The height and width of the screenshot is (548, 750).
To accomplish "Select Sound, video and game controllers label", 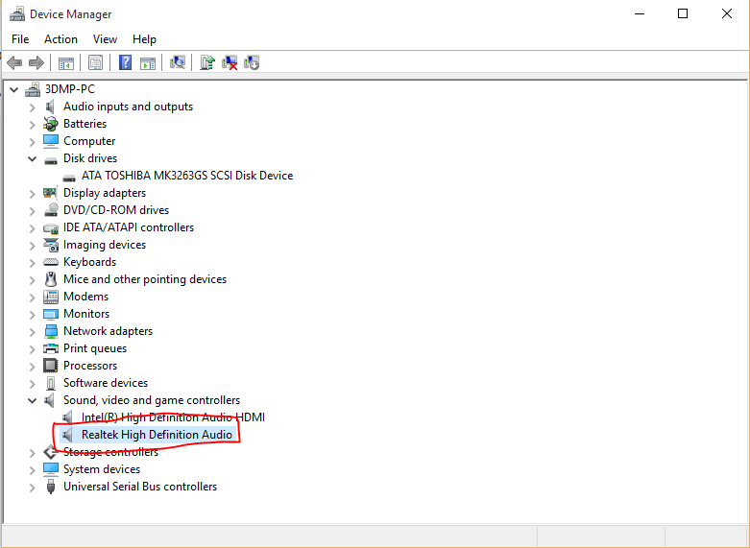I will coord(152,400).
